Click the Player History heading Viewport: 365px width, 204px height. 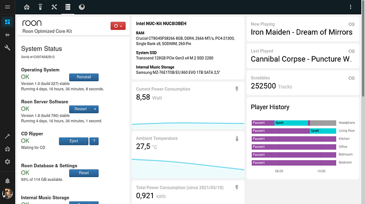click(270, 107)
